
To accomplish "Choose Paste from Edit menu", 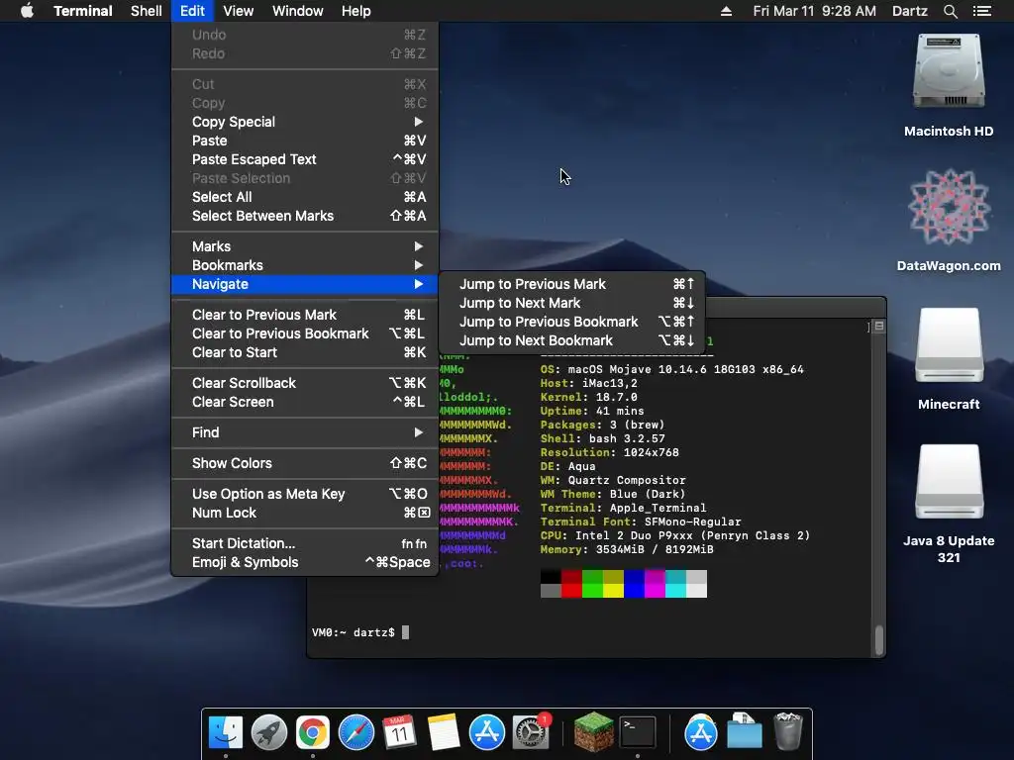I will tap(305, 141).
